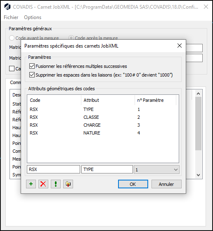The height and width of the screenshot is (231, 213).
Task: Tick the partially hidden 'Ca' checkbox in main window
Action: [x=12, y=68]
